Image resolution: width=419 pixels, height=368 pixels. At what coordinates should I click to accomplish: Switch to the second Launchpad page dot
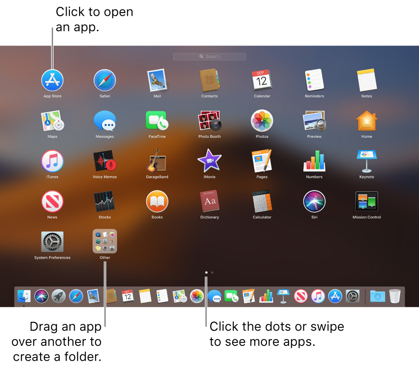pyautogui.click(x=212, y=273)
